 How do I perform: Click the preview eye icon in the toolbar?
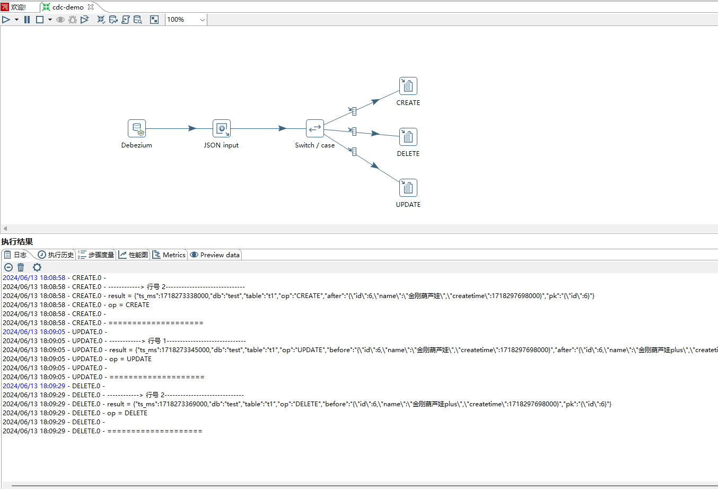pos(60,20)
